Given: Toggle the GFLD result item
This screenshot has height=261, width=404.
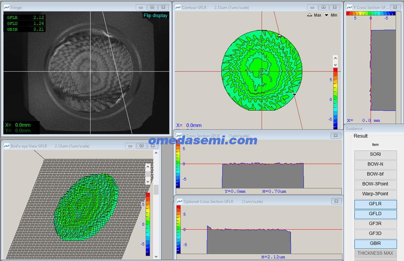Looking at the screenshot, I should (x=375, y=214).
